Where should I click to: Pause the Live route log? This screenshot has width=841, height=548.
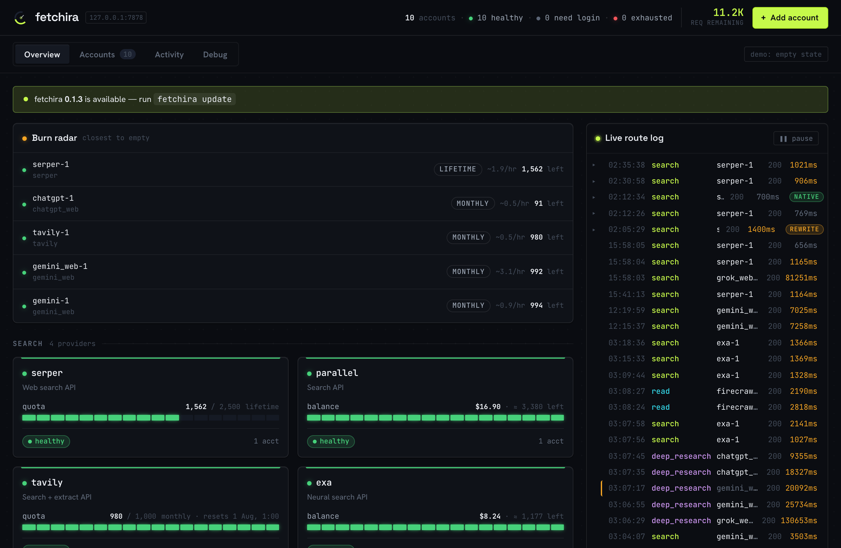pos(796,139)
